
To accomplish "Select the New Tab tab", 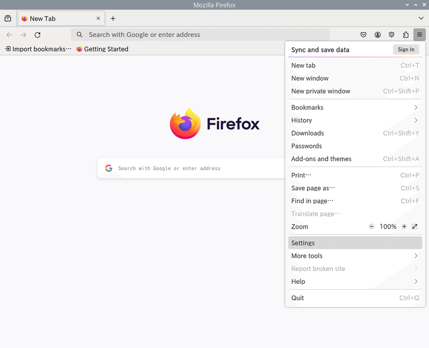I will tap(61, 19).
